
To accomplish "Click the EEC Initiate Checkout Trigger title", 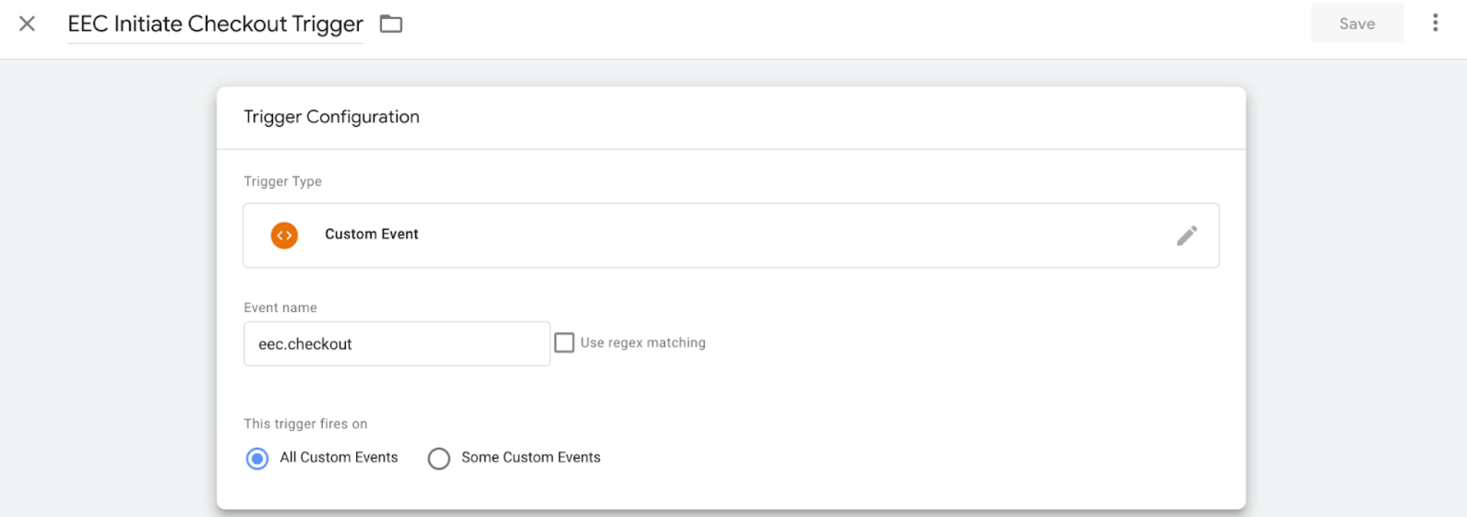I will click(215, 24).
